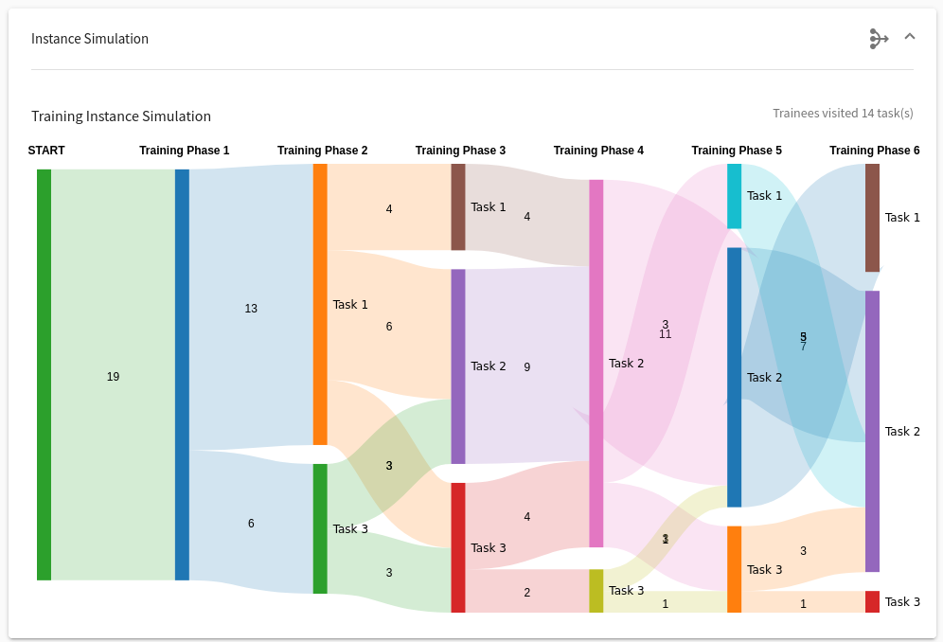
Task: Select red Task 3 node in Phase 3
Action: click(x=458, y=547)
